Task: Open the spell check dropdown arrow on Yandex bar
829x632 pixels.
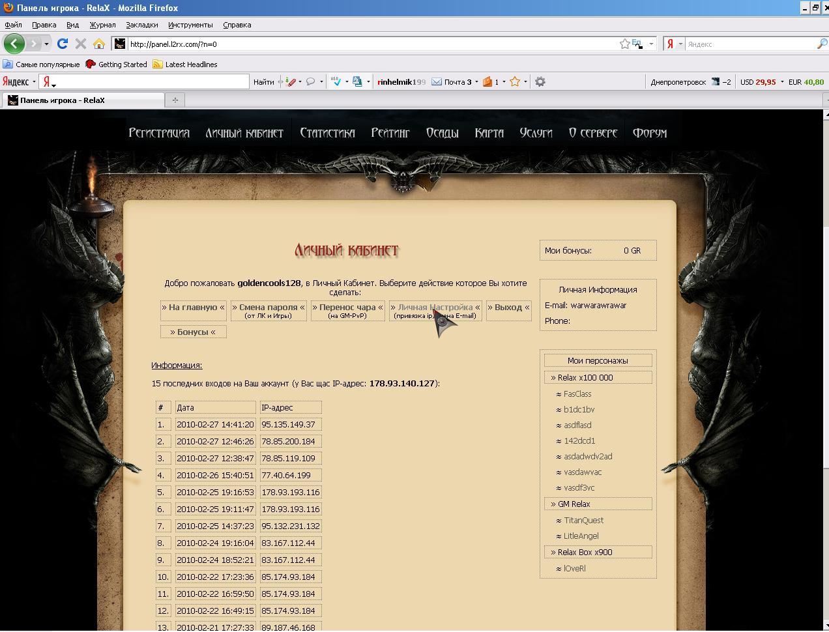Action: 347,81
